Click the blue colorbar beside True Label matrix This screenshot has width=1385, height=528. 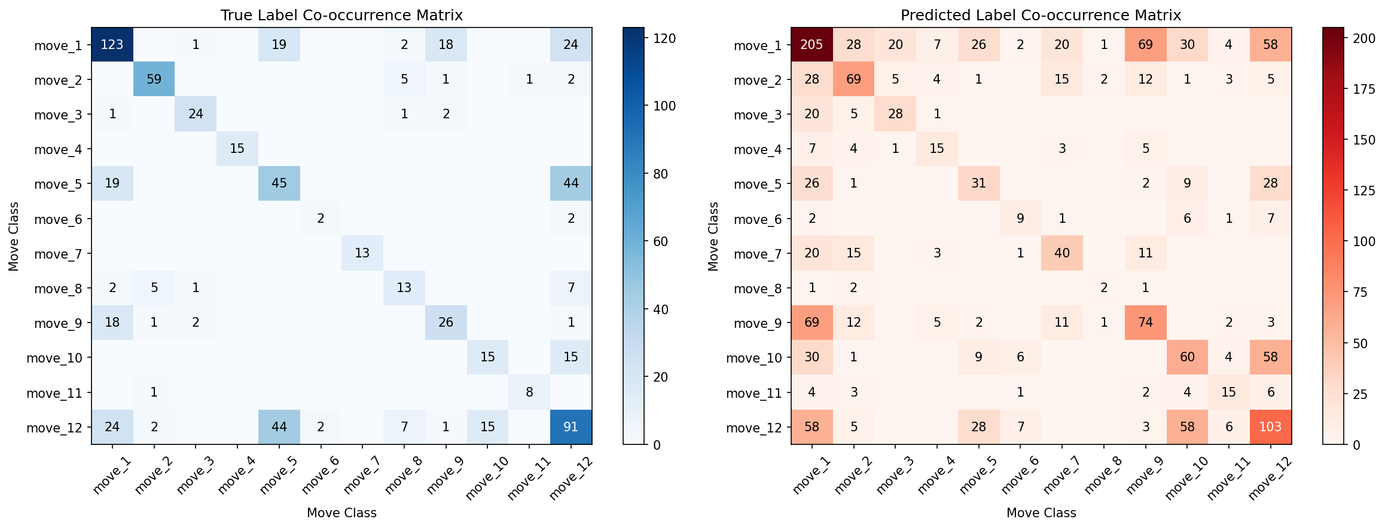(x=633, y=235)
